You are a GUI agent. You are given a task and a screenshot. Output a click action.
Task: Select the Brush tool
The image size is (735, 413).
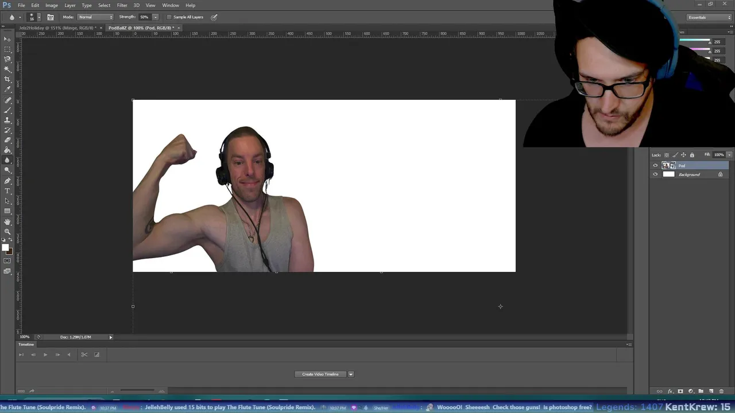coord(7,110)
